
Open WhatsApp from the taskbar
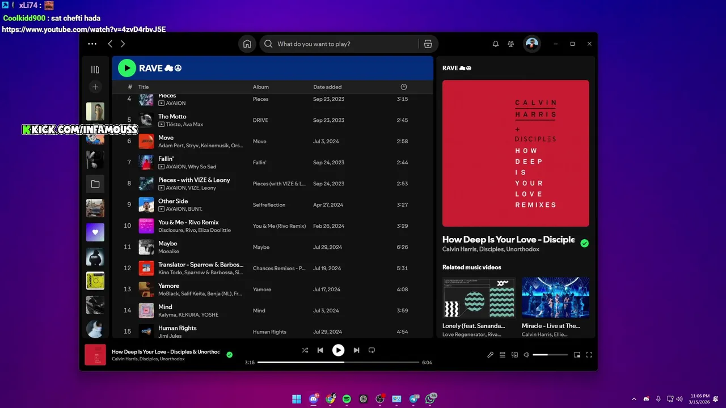(430, 399)
